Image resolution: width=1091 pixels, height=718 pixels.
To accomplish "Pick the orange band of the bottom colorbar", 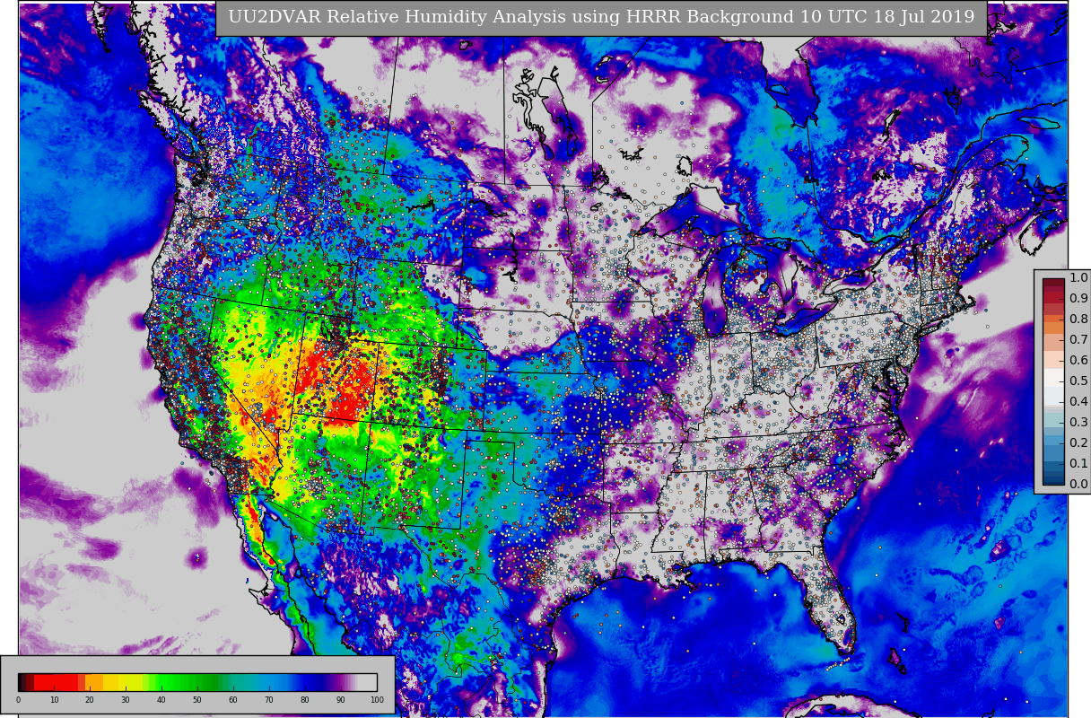I will coord(94,682).
